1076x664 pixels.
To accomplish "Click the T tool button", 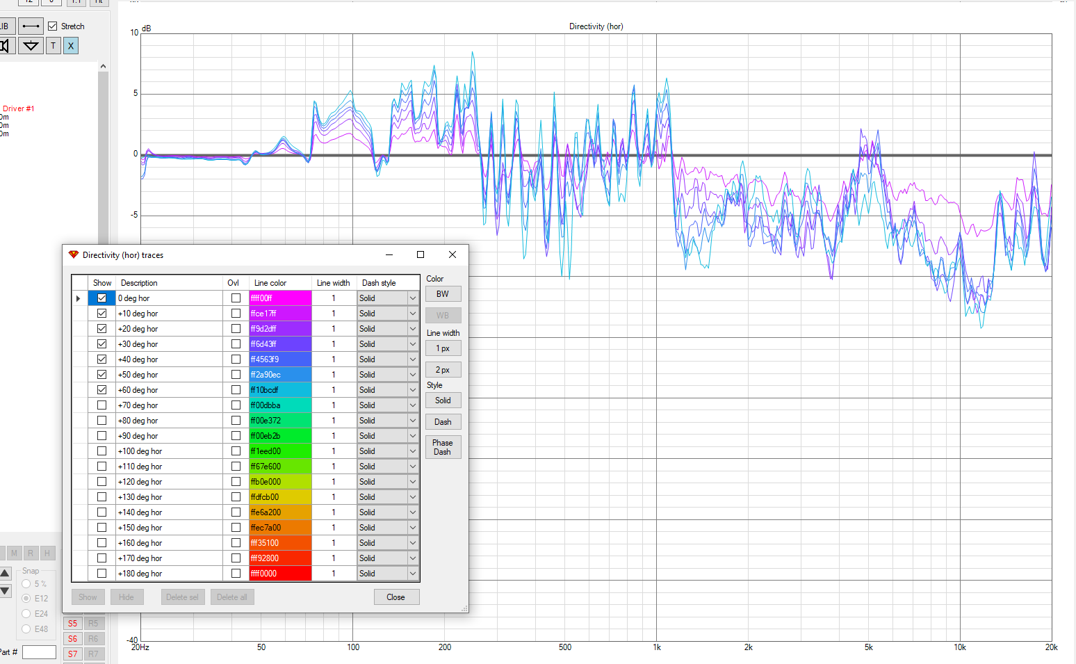I will [54, 46].
